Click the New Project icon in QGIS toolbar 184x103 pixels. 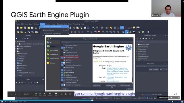click(18, 28)
